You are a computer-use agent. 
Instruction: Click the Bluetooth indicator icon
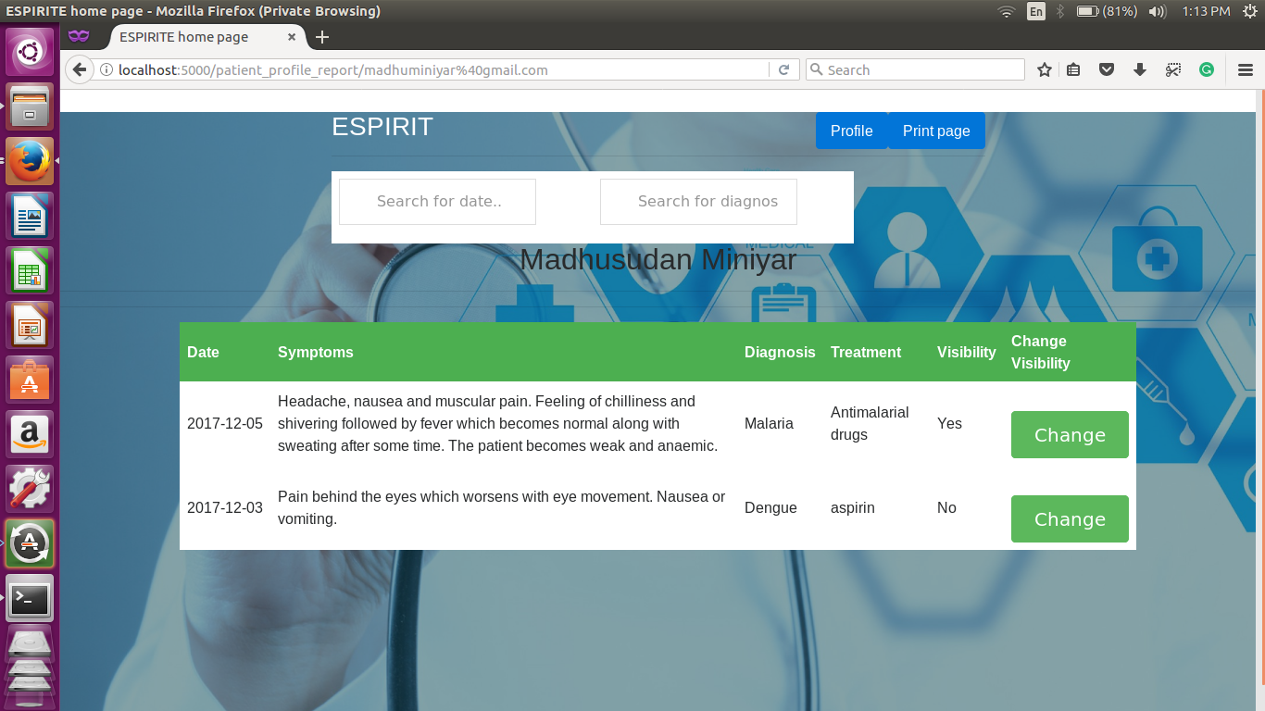point(1061,11)
